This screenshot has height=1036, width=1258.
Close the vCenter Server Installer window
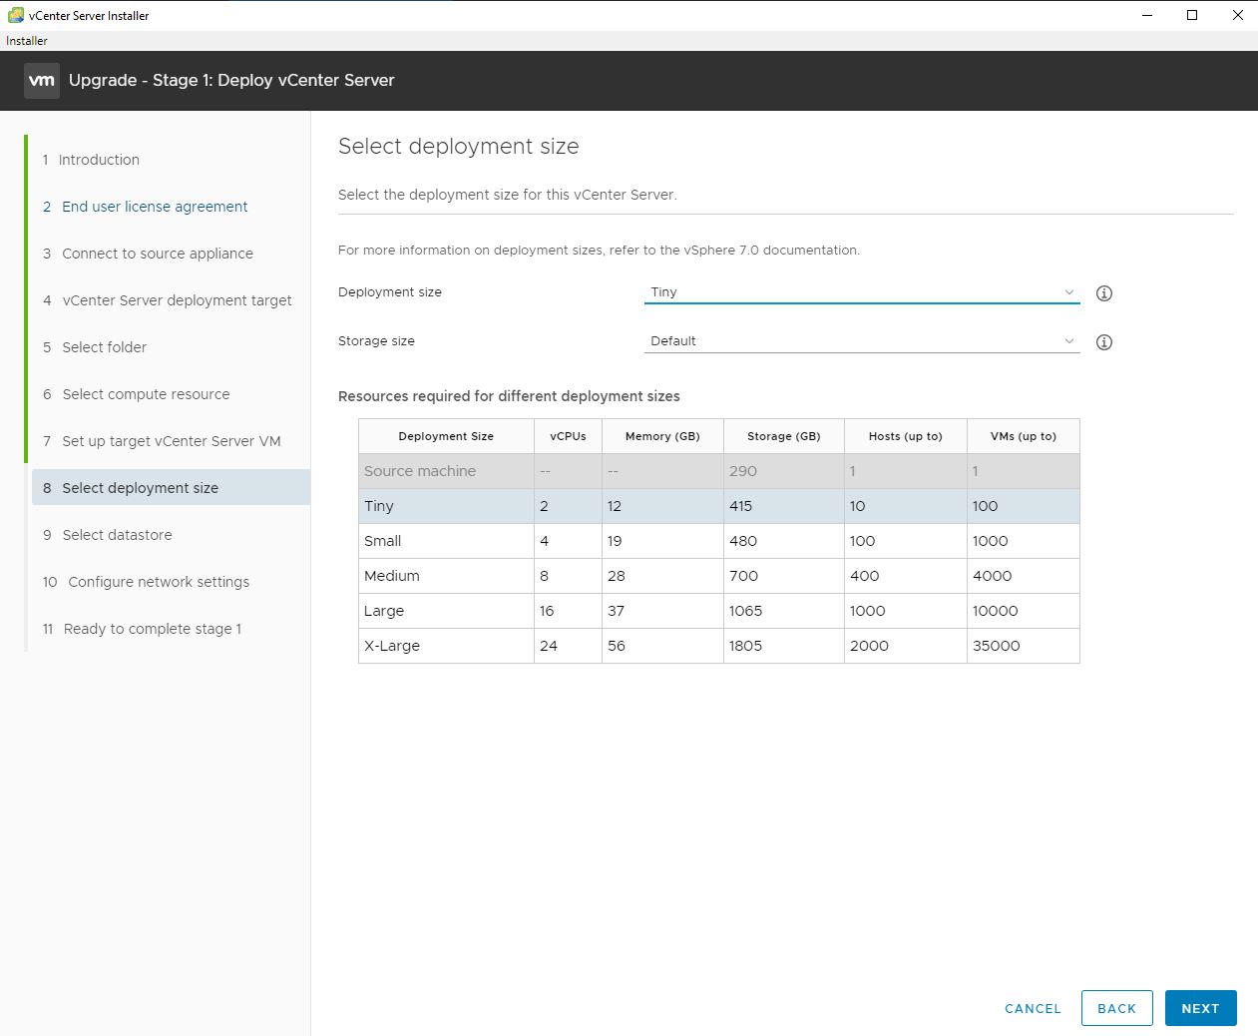(1237, 15)
